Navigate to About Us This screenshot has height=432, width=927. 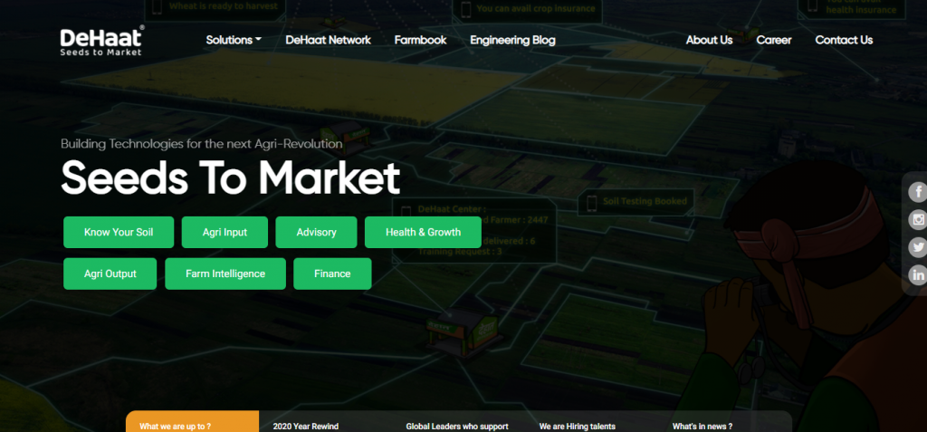(x=709, y=40)
